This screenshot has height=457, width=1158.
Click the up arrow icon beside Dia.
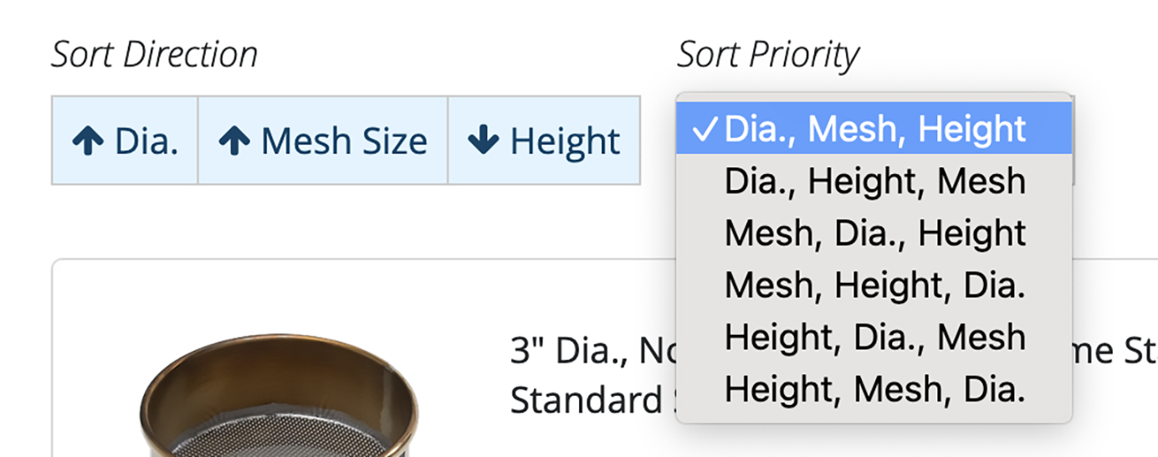(x=88, y=141)
